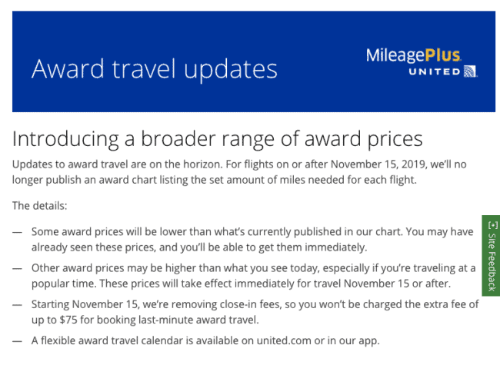Click the dash before 'Some award prices'
The width and height of the screenshot is (500, 365).
[x=17, y=232]
